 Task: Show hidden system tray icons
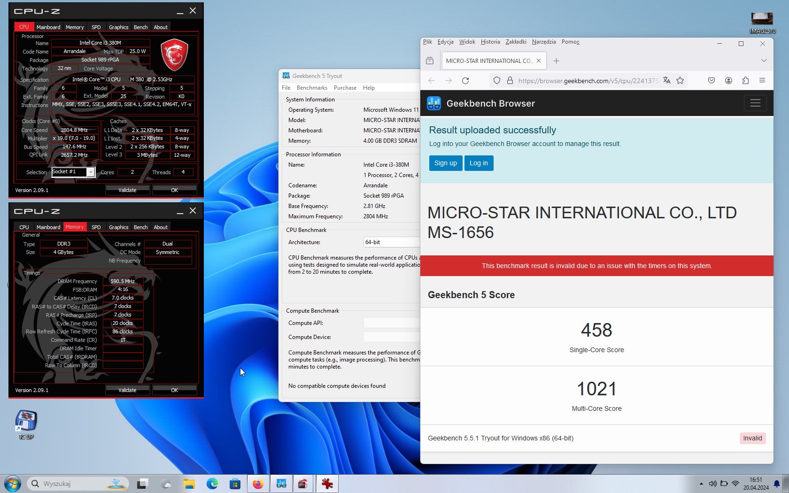[x=701, y=484]
